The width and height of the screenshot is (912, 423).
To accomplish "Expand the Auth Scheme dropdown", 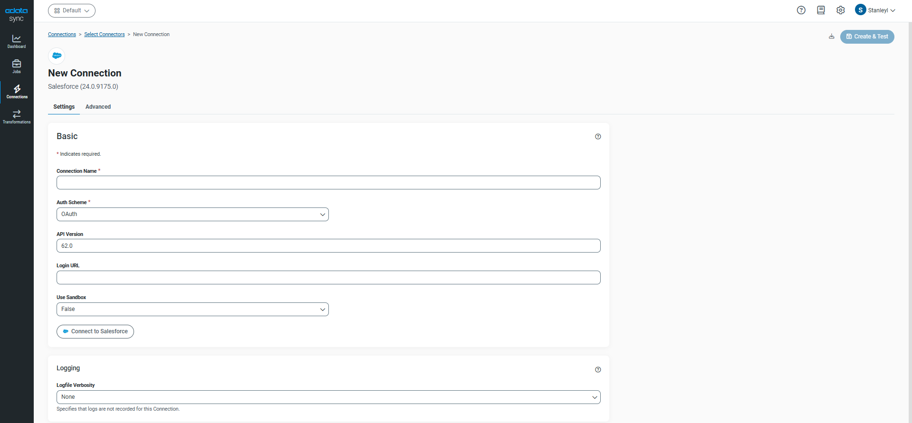I will click(192, 215).
